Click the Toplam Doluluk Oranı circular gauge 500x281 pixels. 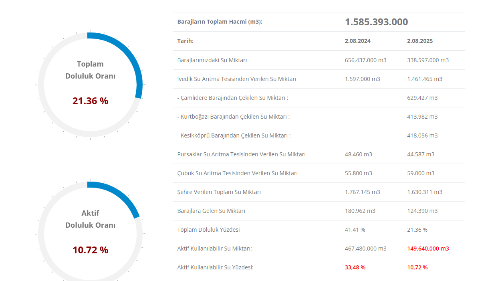tap(90, 85)
